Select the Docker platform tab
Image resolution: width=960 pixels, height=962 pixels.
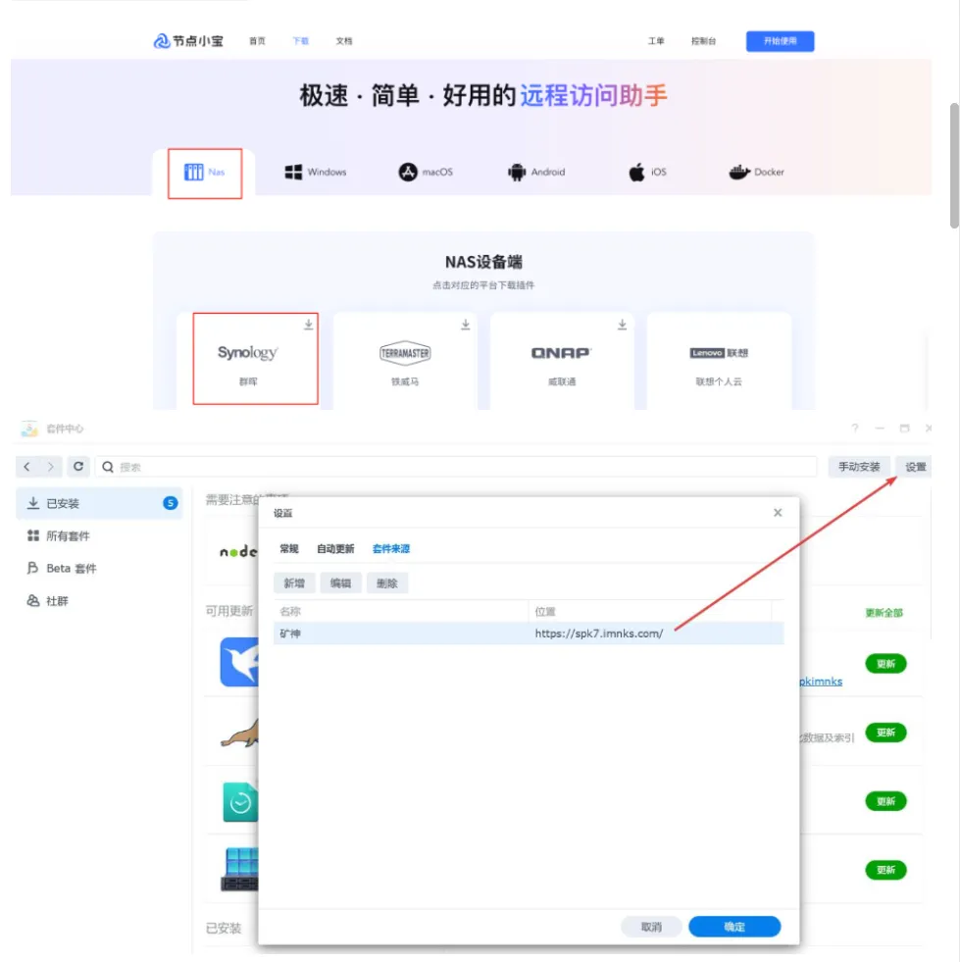pyautogui.click(x=756, y=173)
